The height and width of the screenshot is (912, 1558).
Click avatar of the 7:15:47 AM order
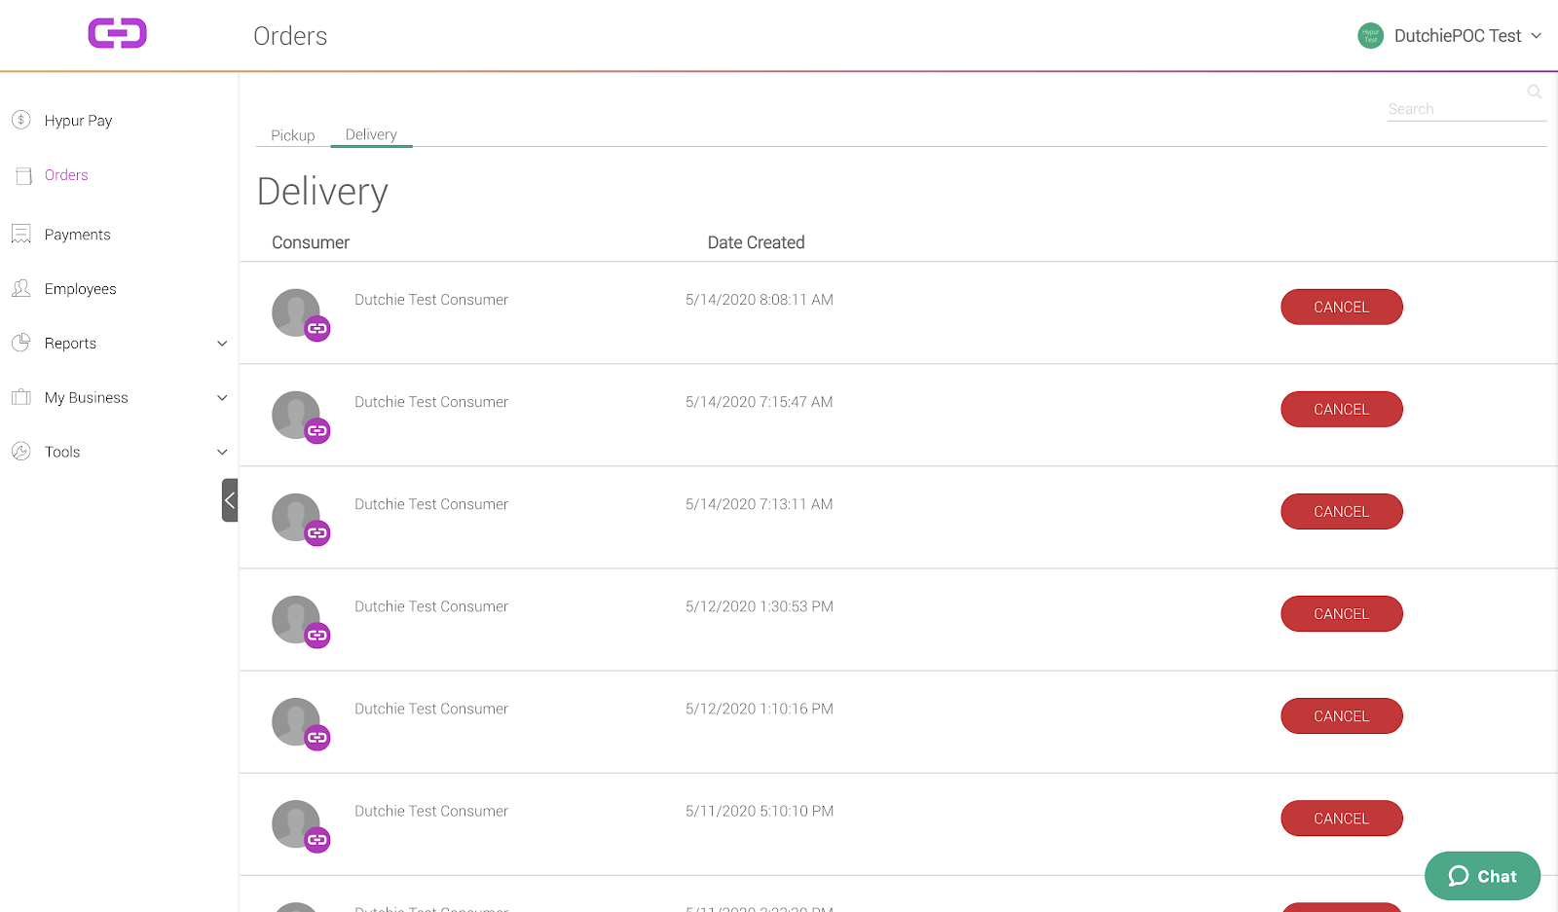tap(296, 415)
